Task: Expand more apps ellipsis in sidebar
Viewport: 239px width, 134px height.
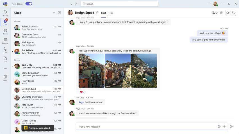Action: click(x=5, y=69)
